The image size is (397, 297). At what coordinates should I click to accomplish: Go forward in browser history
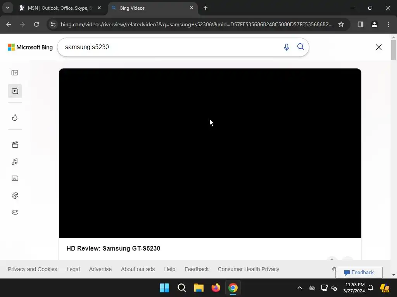point(22,24)
